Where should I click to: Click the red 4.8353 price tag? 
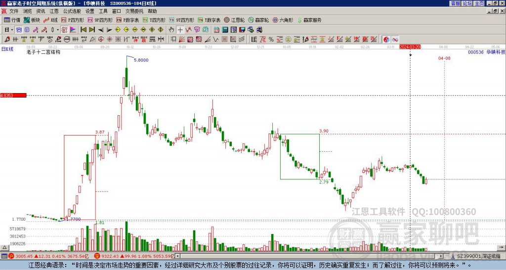point(13,95)
